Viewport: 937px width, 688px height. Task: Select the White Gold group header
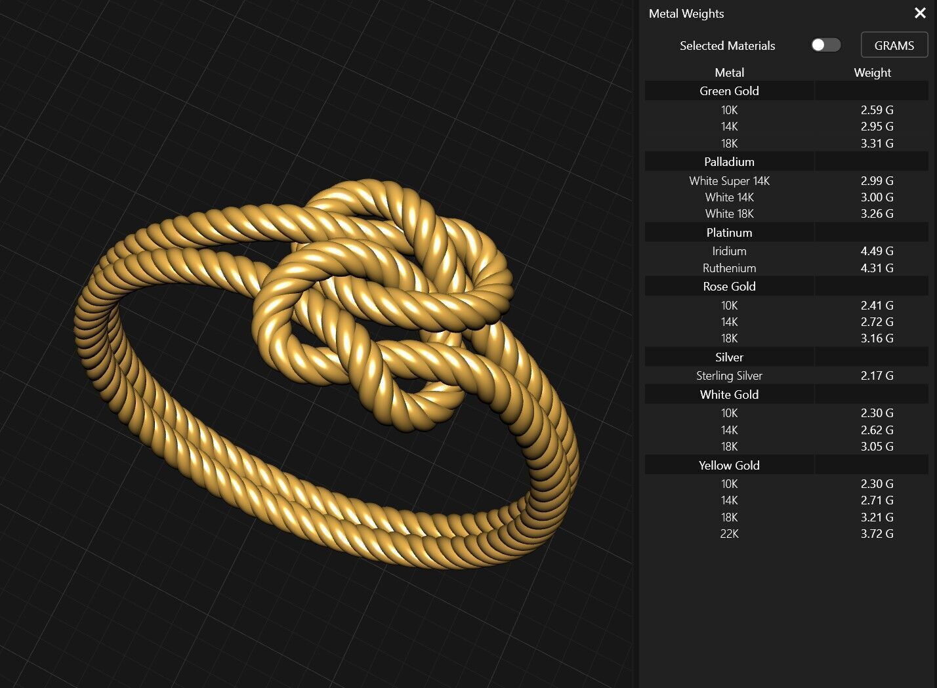tap(786, 395)
